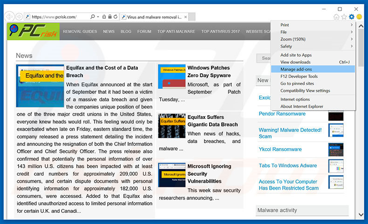The width and height of the screenshot is (368, 224).
Task: Click the page scrollbar up arrow
Action: pos(361,26)
